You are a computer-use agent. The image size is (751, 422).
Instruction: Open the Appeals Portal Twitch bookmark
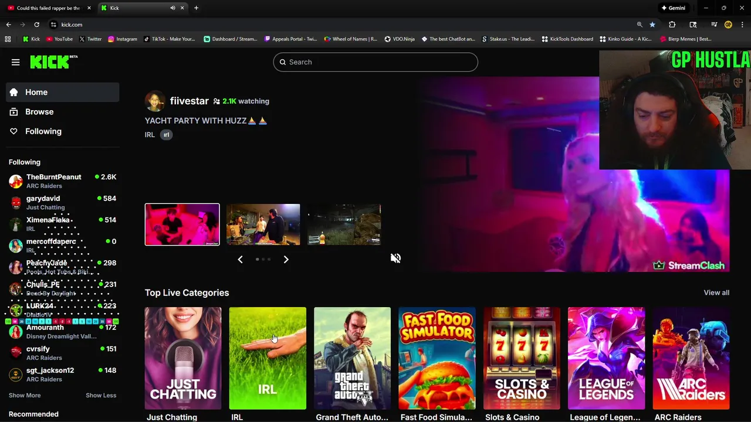tap(290, 39)
